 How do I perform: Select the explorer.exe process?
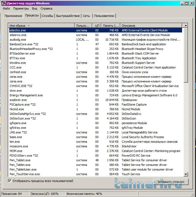coord(96,100)
